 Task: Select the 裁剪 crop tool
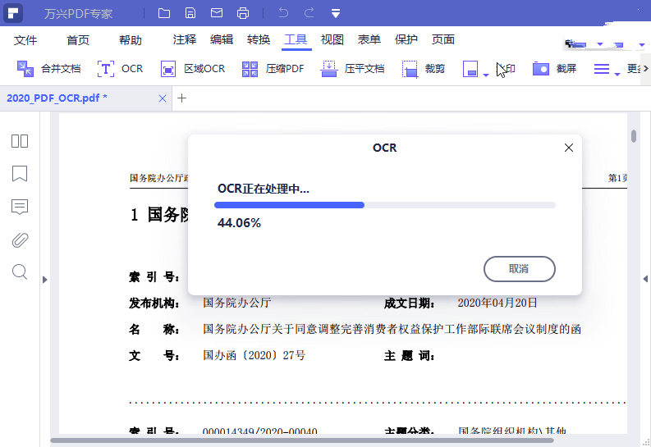[x=410, y=69]
